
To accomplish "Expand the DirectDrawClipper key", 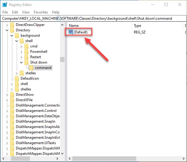I will [7, 25].
